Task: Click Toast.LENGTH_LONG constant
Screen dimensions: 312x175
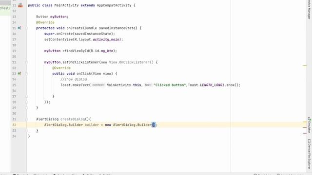Action: tap(205, 85)
